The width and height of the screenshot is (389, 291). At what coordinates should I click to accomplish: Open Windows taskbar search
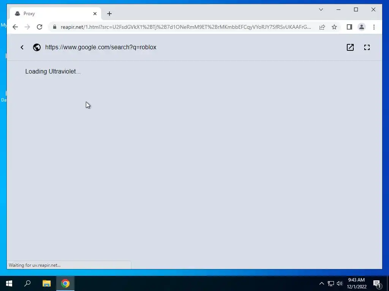click(27, 283)
